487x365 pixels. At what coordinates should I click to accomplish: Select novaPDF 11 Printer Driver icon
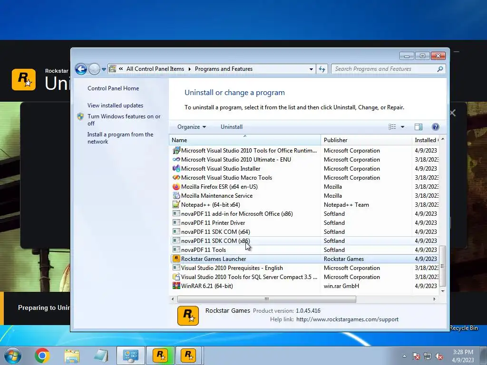(176, 222)
